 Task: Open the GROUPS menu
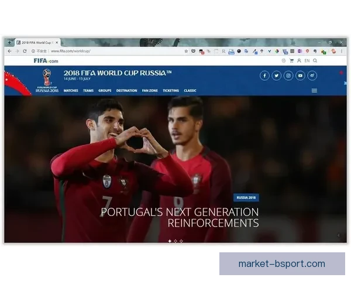pos(105,91)
